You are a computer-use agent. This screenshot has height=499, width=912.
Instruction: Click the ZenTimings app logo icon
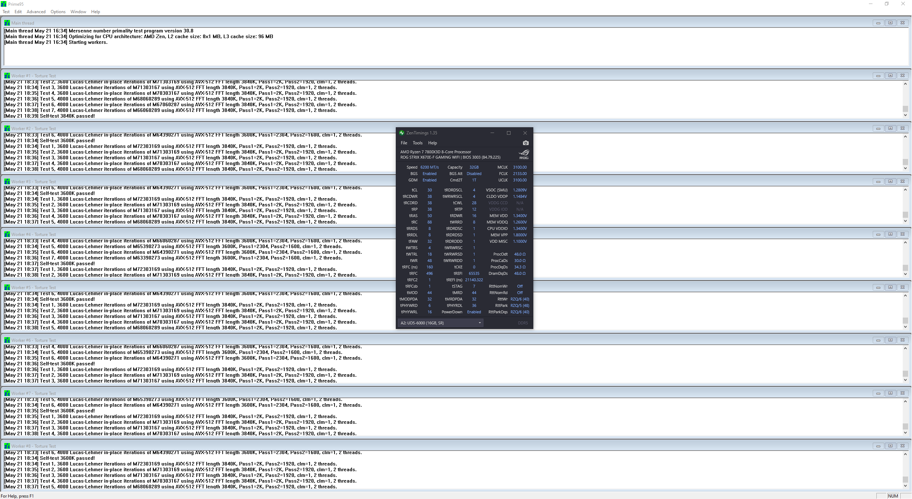point(402,133)
